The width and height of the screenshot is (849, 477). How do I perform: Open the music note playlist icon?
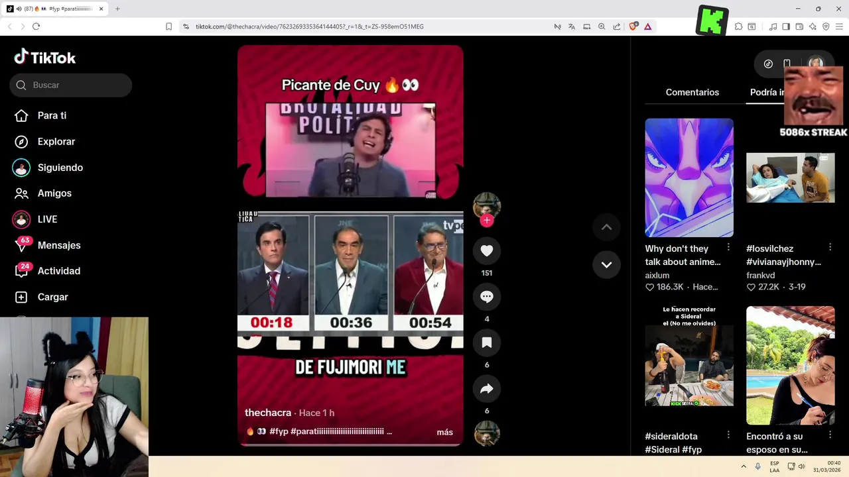pyautogui.click(x=773, y=26)
